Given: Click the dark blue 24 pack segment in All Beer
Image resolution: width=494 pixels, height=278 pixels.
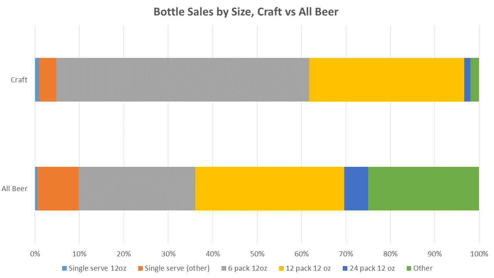Looking at the screenshot, I should pyautogui.click(x=356, y=188).
